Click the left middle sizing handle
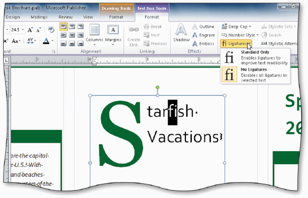 click(x=90, y=163)
